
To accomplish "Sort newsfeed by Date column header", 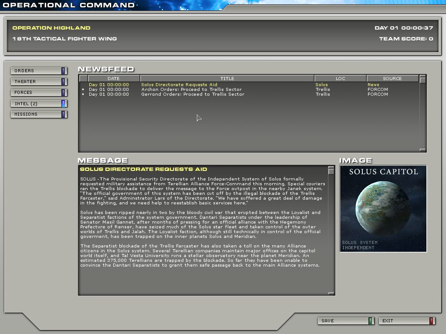I will pos(114,78).
